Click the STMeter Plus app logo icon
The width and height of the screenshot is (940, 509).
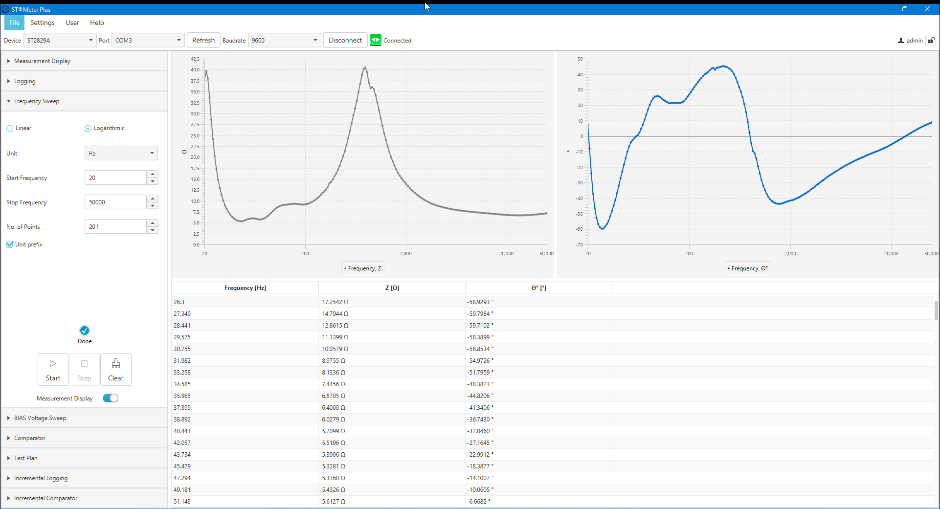click(x=6, y=9)
